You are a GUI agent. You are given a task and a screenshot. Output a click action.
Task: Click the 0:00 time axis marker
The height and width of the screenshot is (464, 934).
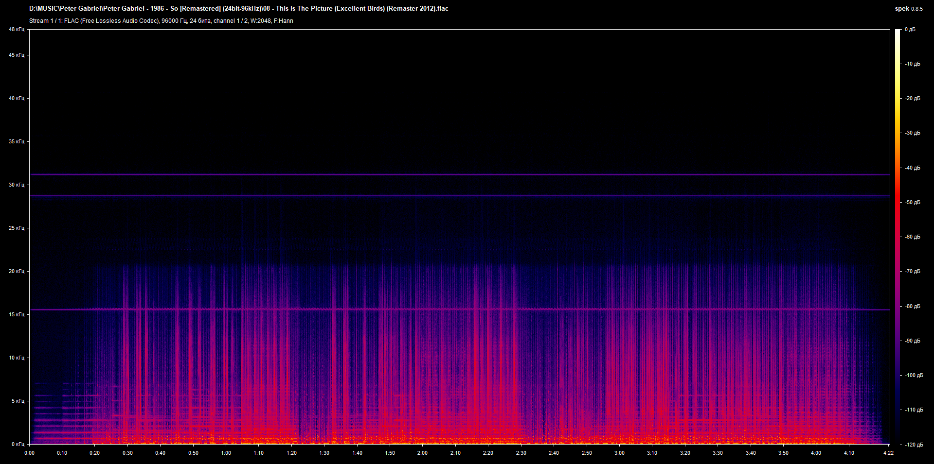click(30, 453)
